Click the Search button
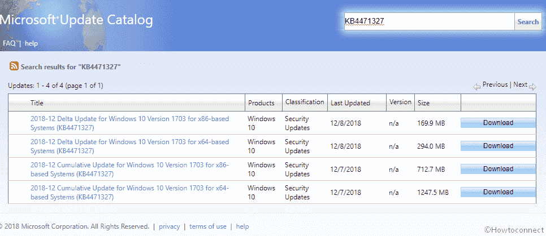Image resolution: width=546 pixels, height=236 pixels. [x=528, y=22]
